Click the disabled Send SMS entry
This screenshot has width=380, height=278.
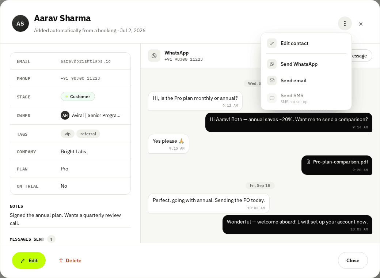click(x=306, y=98)
